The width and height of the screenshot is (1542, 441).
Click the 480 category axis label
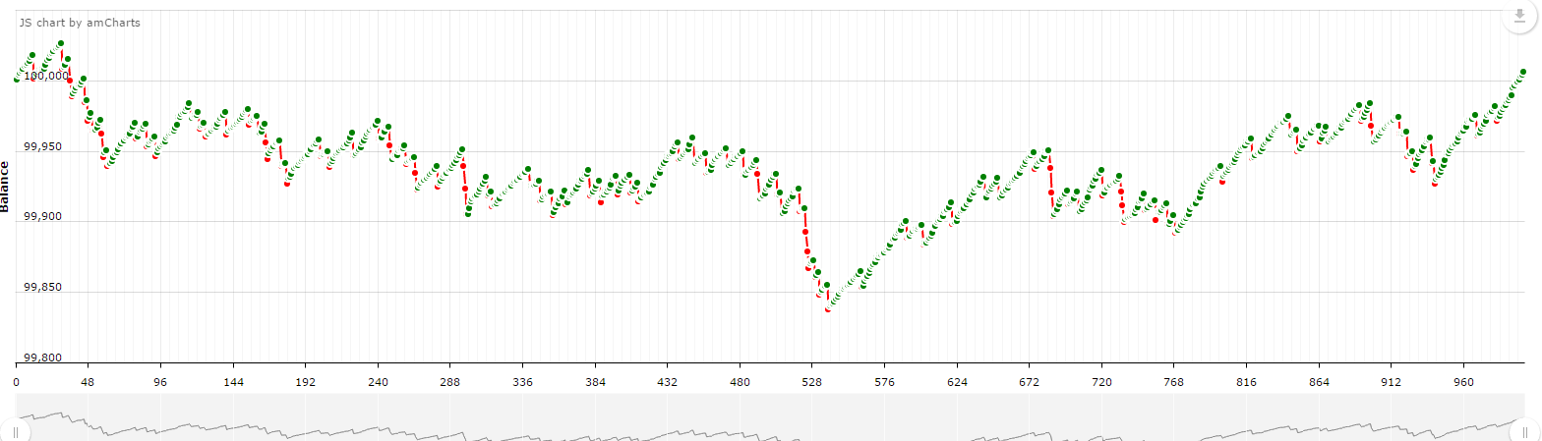point(740,381)
